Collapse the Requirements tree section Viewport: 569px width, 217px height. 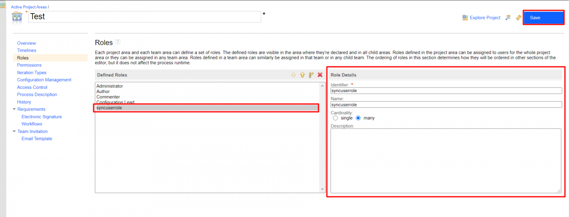click(14, 109)
